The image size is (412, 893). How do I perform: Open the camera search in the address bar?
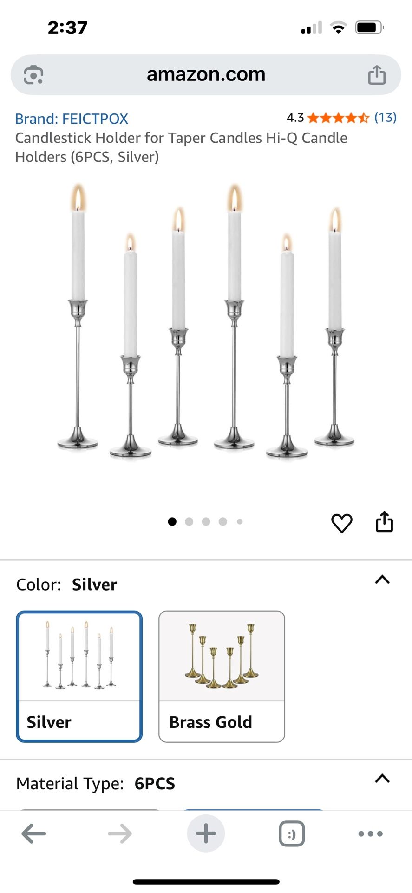tap(34, 74)
